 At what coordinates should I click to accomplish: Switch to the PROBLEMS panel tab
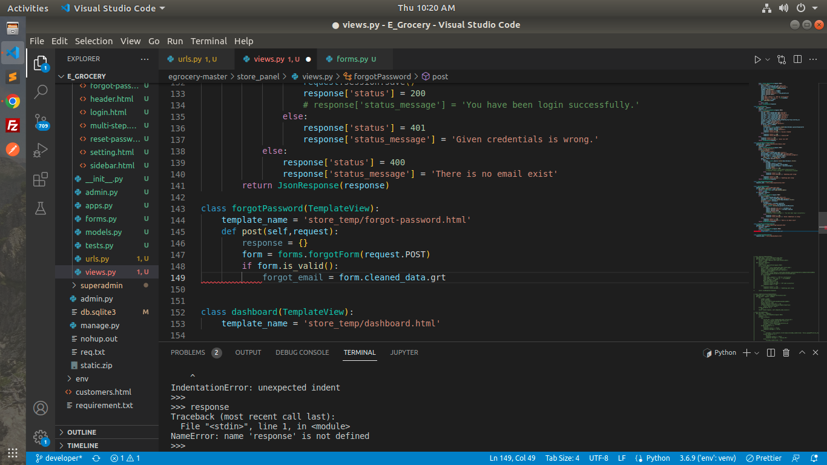point(188,352)
